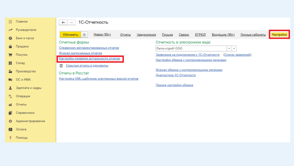Click the ОС и НМА truck icon

click(10, 80)
